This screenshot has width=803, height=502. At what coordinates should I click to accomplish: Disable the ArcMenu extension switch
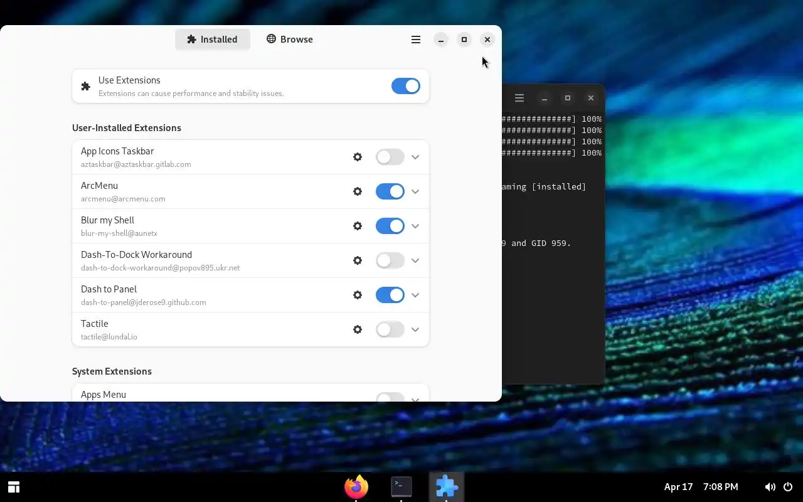pos(390,191)
